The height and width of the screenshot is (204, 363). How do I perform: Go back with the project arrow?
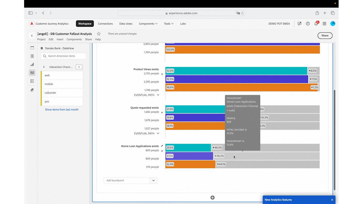tap(32, 36)
